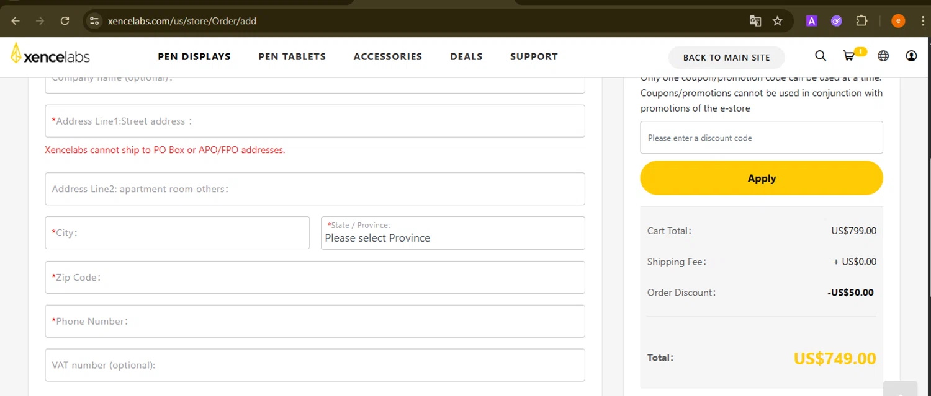
Task: Bookmark this page with star icon
Action: pyautogui.click(x=777, y=21)
